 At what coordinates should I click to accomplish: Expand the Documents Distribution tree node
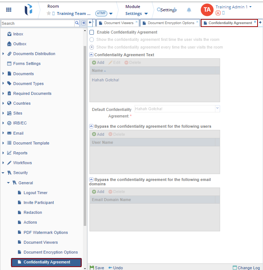3,54
